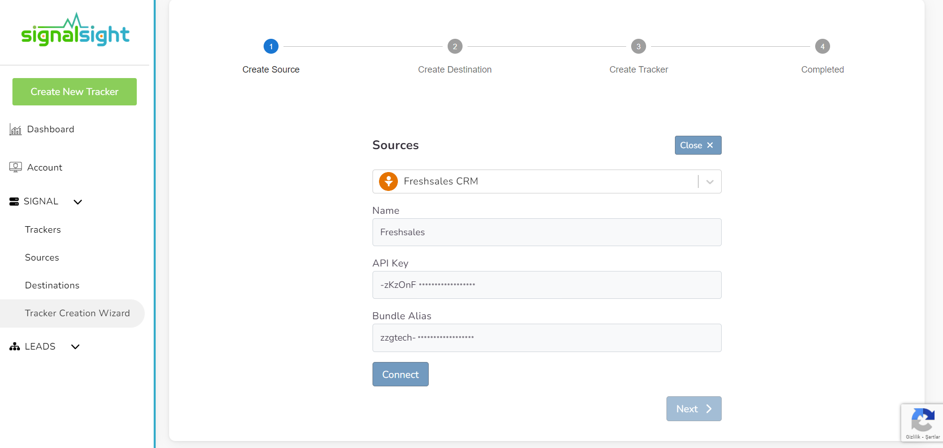Click the Create Tracker step label
Image resolution: width=943 pixels, height=448 pixels.
point(639,70)
